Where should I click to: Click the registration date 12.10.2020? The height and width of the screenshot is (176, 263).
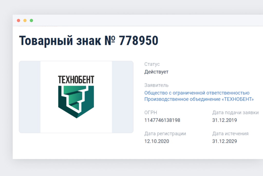[157, 141]
